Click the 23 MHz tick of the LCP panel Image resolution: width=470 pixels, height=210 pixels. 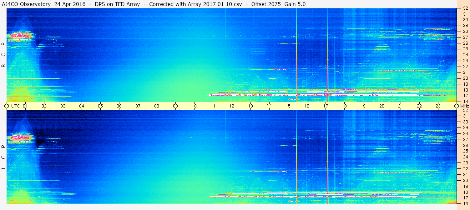(465, 163)
